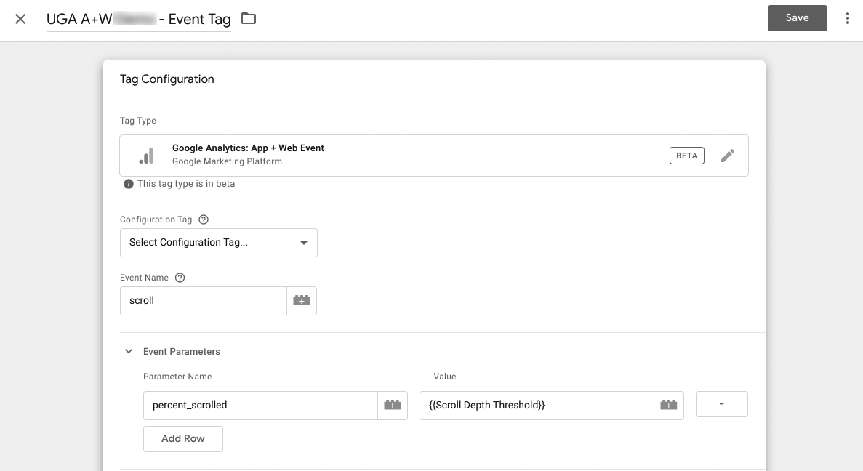Remove the percent_scrolled row with the minus button
This screenshot has width=863, height=471.
pyautogui.click(x=721, y=404)
